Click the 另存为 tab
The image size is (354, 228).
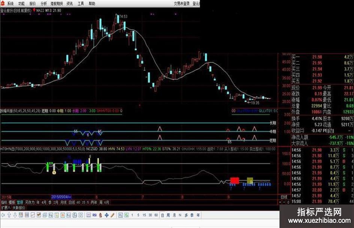coord(30,202)
